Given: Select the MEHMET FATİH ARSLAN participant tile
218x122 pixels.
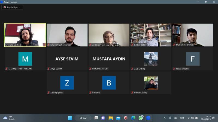Looking at the screenshot, I should (25, 59).
